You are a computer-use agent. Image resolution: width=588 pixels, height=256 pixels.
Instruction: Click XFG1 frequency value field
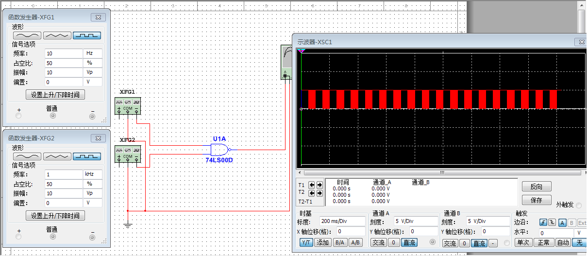pos(64,53)
